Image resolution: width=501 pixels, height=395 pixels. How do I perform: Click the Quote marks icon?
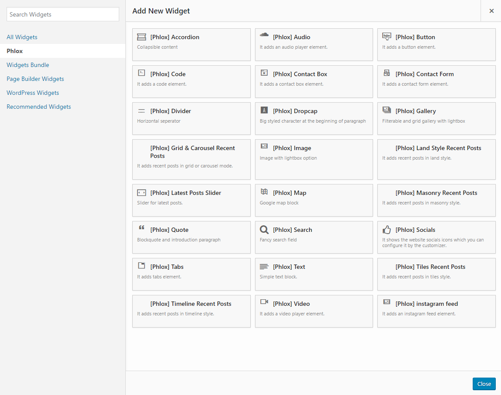141,228
